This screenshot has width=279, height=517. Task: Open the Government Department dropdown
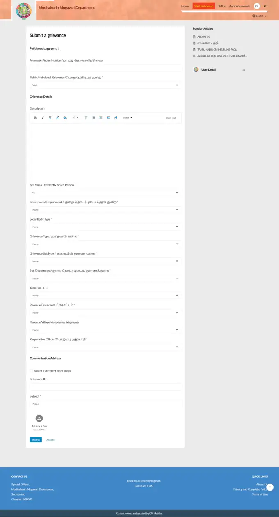coord(105,210)
